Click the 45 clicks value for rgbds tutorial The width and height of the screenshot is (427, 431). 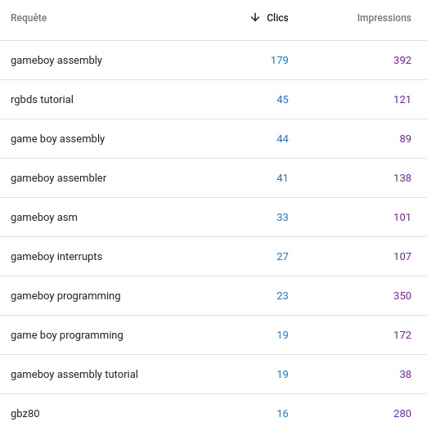(x=282, y=100)
